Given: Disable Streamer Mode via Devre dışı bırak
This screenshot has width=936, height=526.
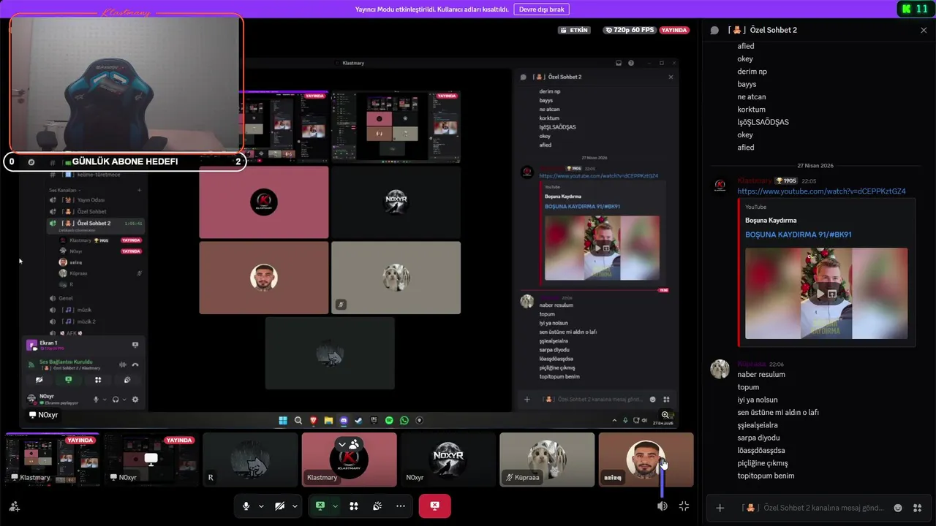Looking at the screenshot, I should coord(541,9).
